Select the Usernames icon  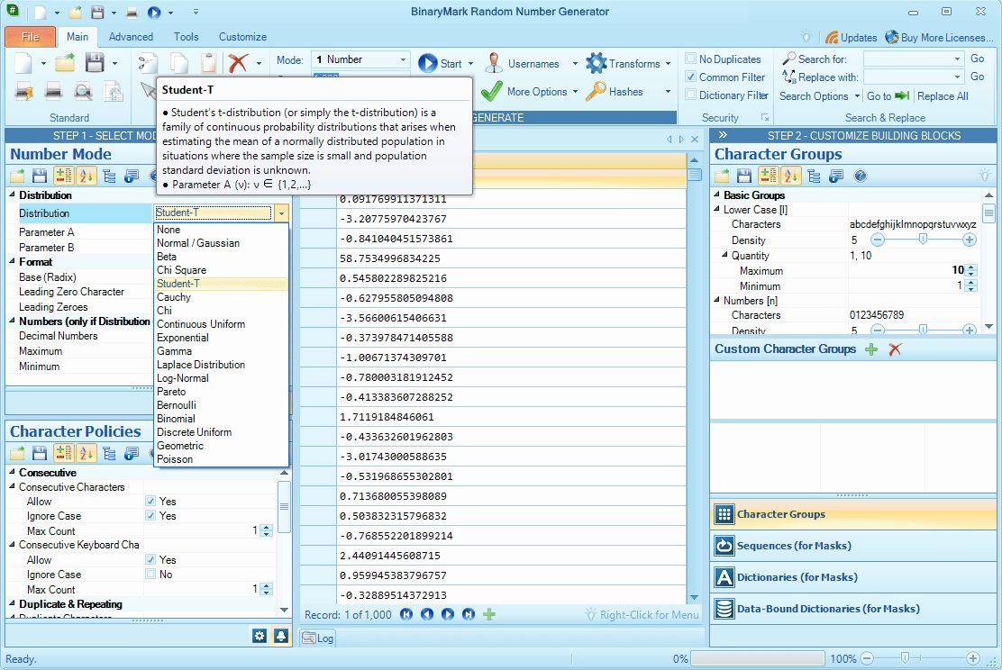pyautogui.click(x=494, y=62)
